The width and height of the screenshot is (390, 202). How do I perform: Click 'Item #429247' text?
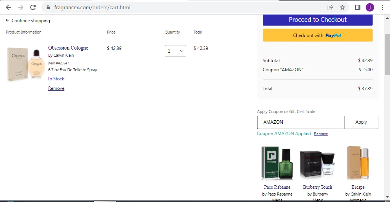click(58, 63)
